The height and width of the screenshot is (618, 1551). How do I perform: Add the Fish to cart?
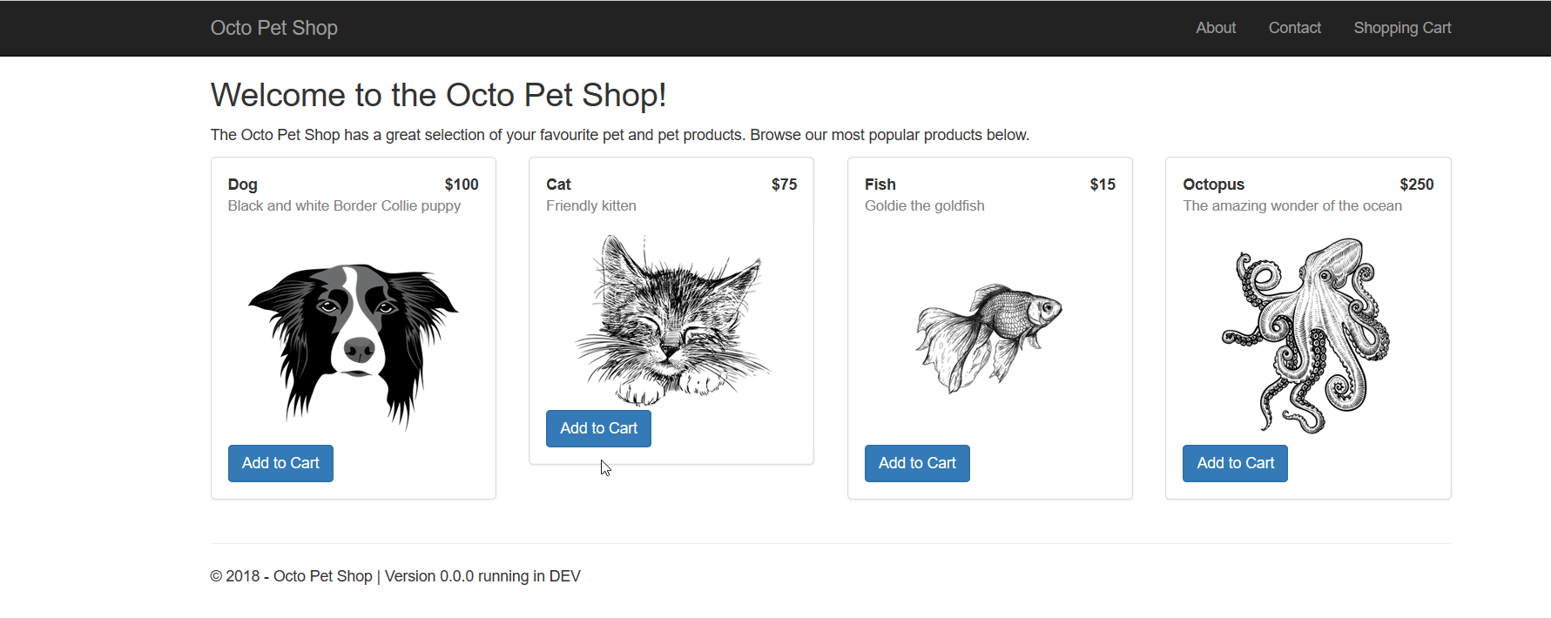pos(917,463)
